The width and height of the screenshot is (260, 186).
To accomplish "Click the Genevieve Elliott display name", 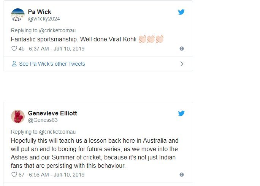I will coord(52,113).
